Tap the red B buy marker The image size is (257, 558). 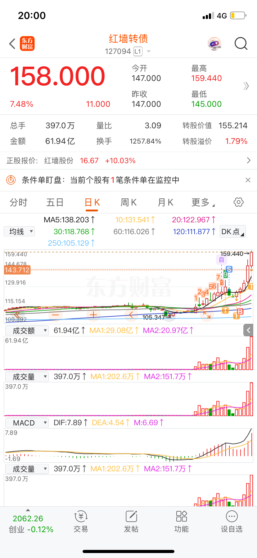(240, 311)
